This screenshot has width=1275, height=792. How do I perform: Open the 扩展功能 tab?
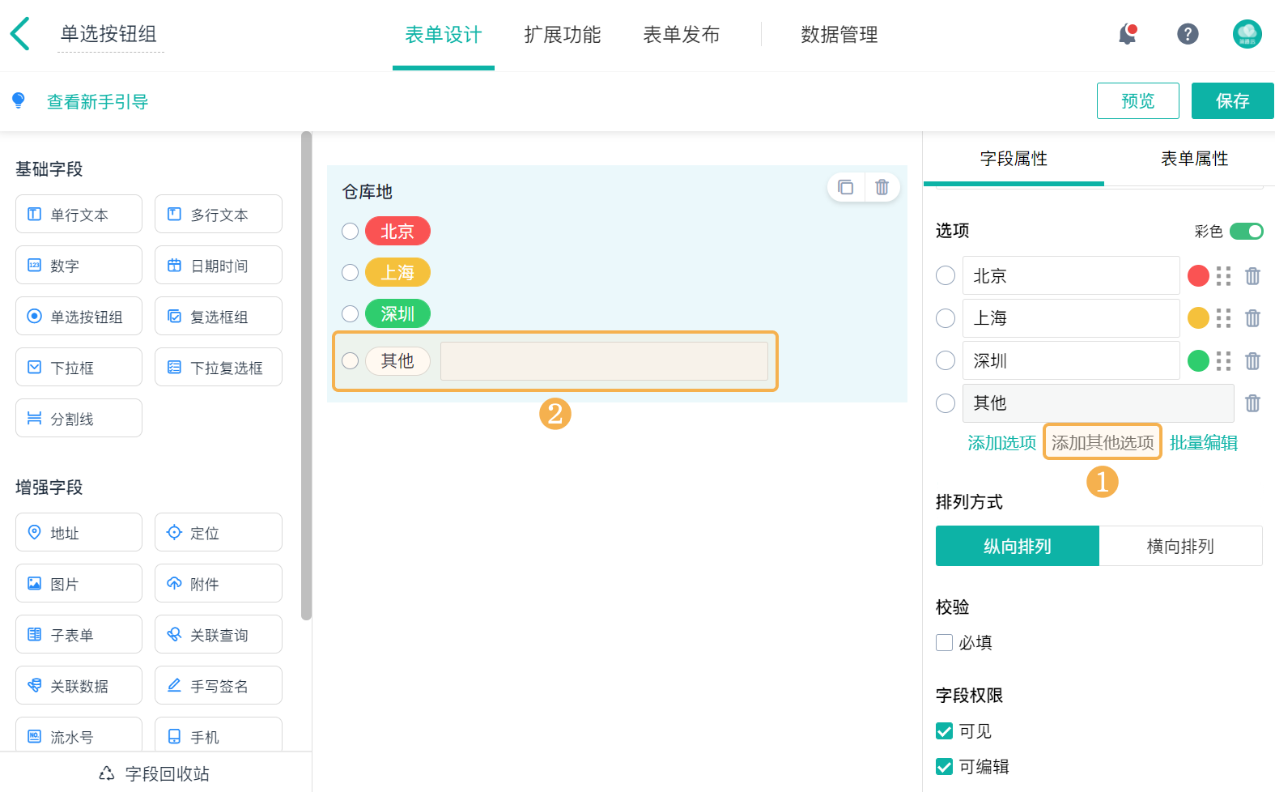(x=562, y=35)
